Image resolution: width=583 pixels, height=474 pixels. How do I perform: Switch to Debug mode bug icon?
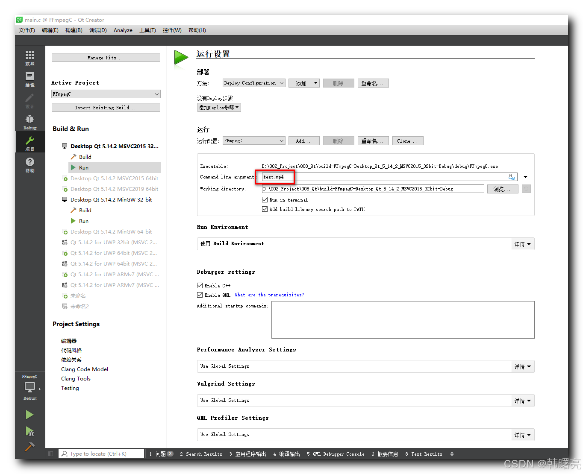(x=29, y=119)
